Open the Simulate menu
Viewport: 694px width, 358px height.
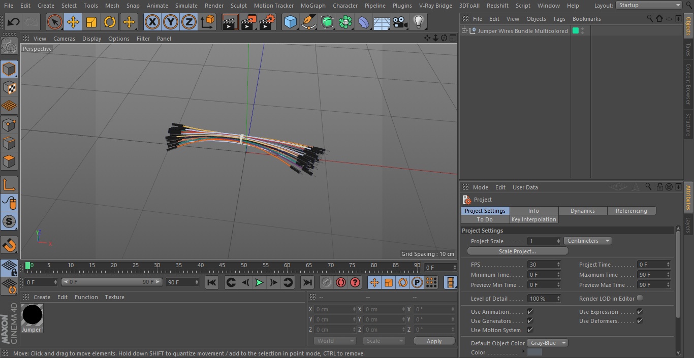(x=186, y=6)
